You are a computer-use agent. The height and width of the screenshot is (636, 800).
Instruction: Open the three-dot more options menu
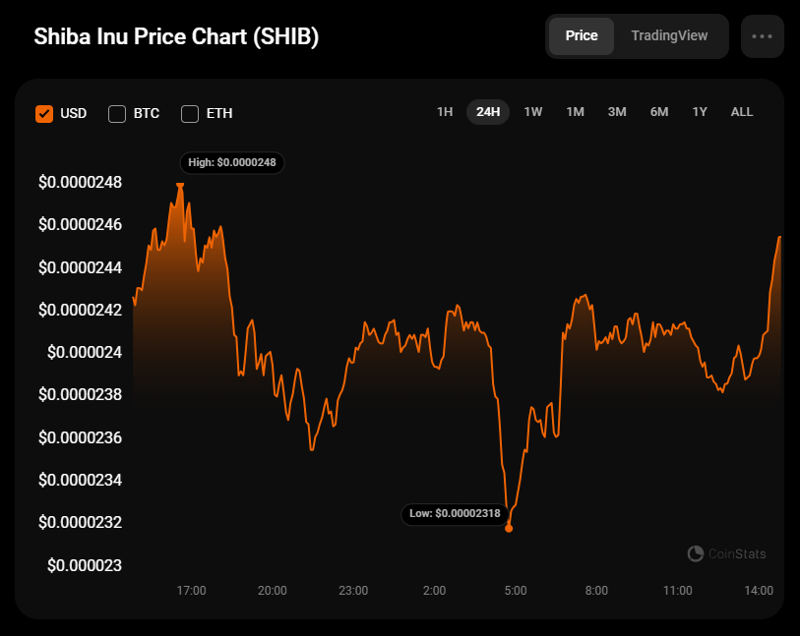click(x=762, y=36)
